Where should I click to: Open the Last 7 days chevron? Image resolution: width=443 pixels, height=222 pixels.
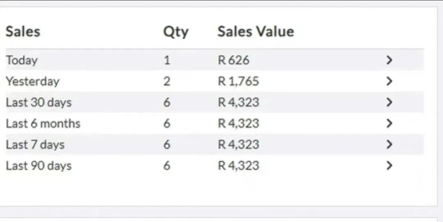tap(389, 144)
